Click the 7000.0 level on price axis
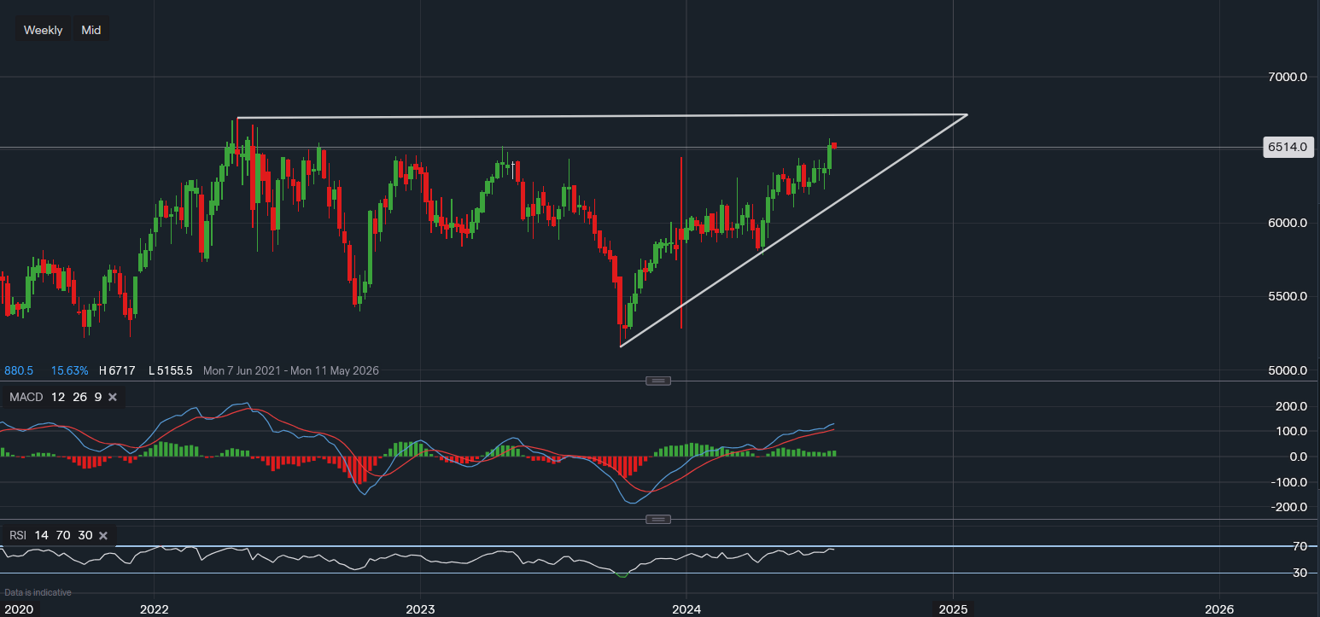The width and height of the screenshot is (1320, 617). click(x=1287, y=77)
